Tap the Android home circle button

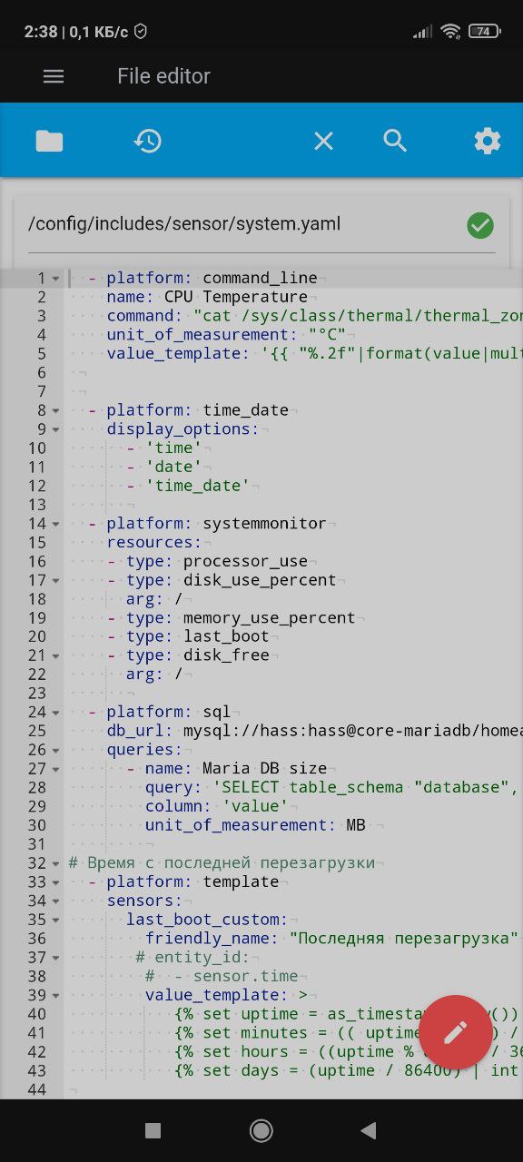(x=261, y=1130)
